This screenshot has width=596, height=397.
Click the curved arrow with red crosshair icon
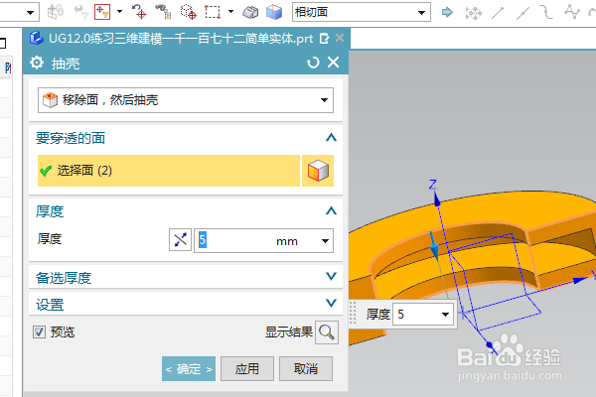pos(139,12)
